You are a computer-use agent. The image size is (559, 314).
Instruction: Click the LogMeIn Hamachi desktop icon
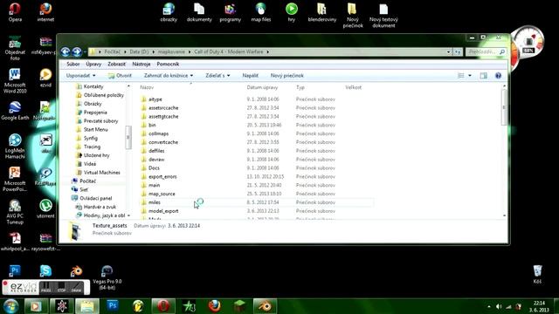(15, 147)
